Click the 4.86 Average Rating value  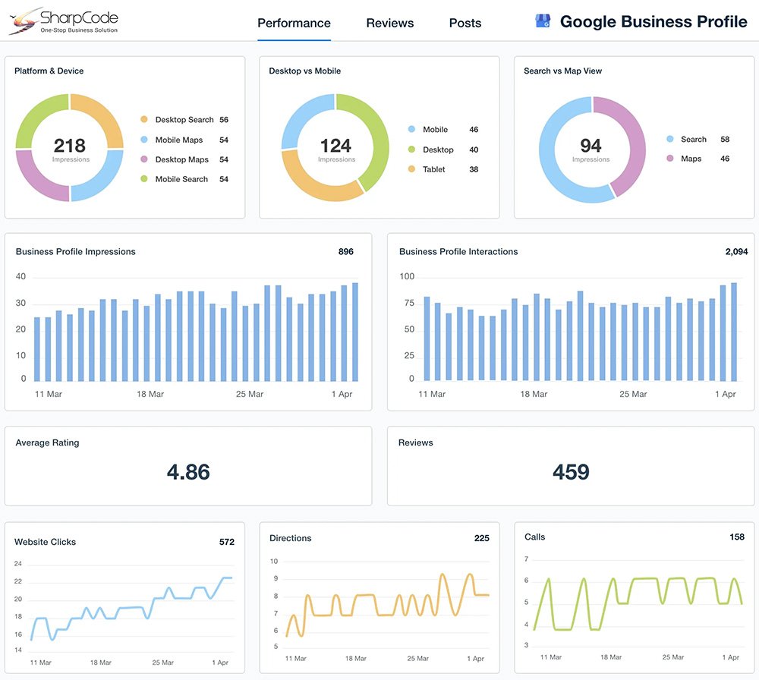coord(187,472)
